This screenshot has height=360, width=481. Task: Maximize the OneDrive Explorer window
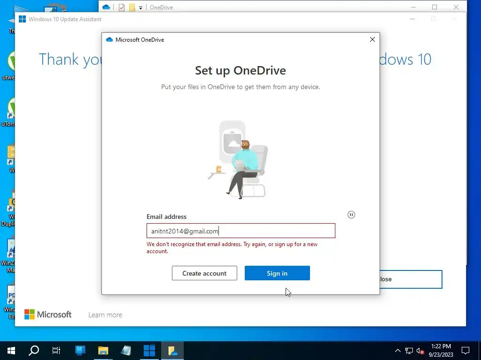[x=434, y=7]
